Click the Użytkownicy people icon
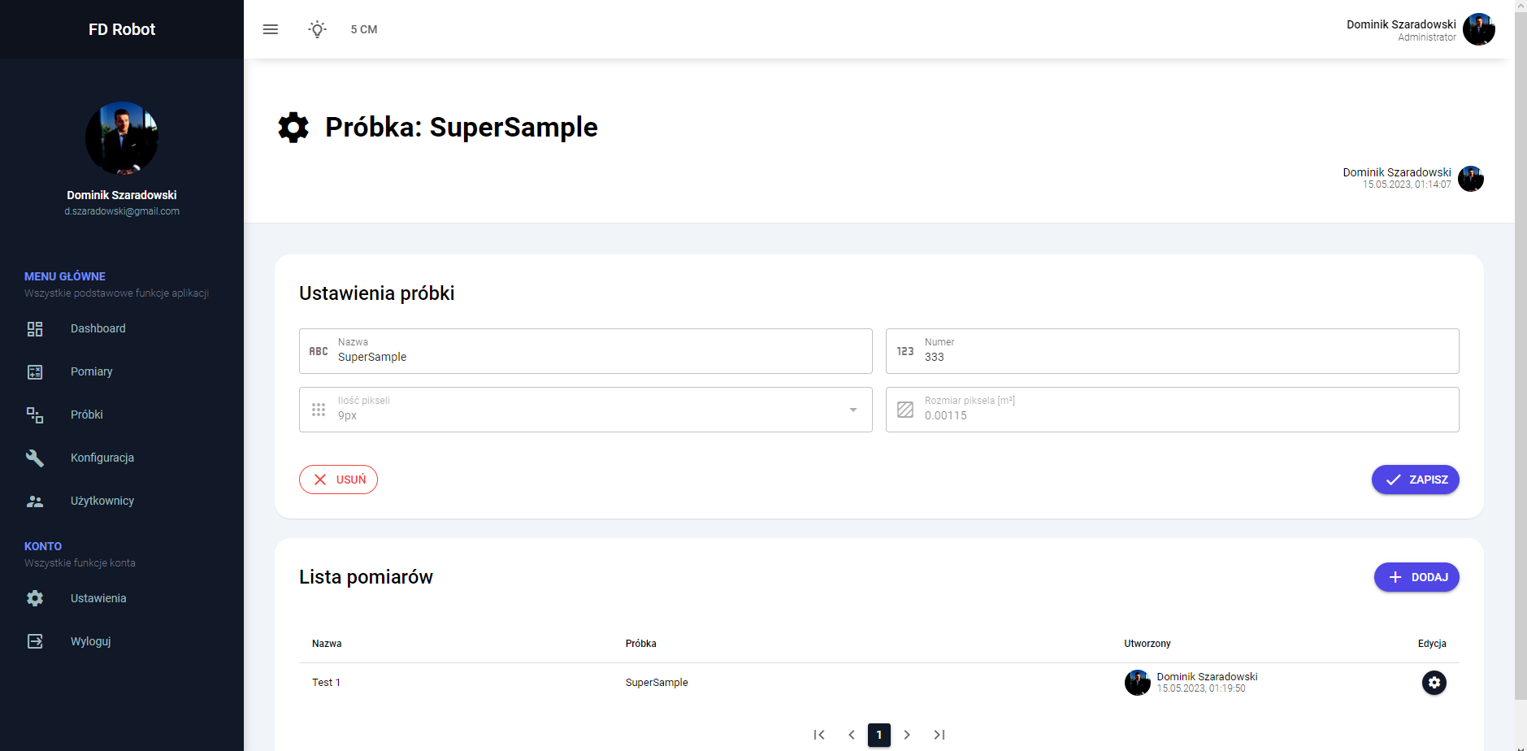The height and width of the screenshot is (751, 1527). pos(35,501)
